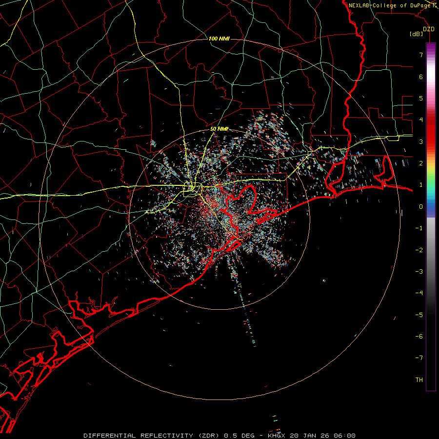
Task: Click the positive 3 dB scale tick label
Action: [421, 141]
